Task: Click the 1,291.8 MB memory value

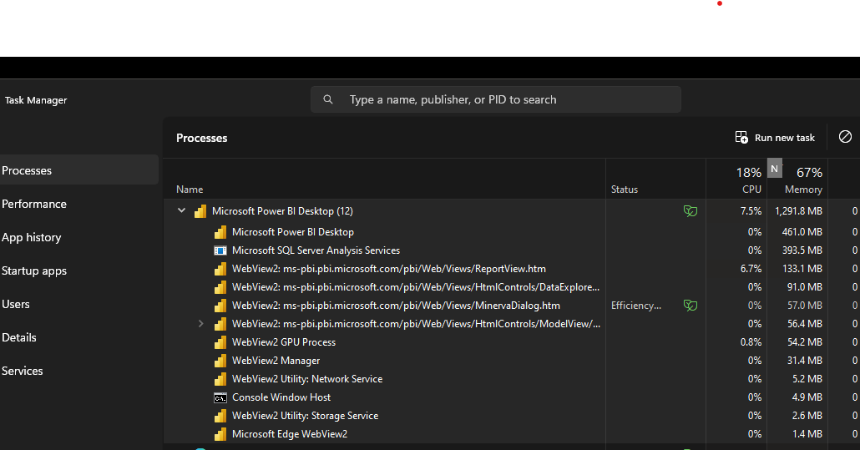Action: [x=798, y=211]
